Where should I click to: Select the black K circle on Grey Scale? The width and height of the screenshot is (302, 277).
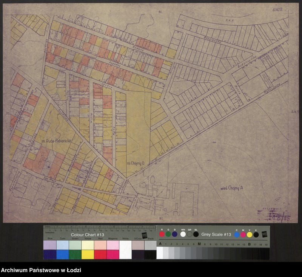click(256, 235)
